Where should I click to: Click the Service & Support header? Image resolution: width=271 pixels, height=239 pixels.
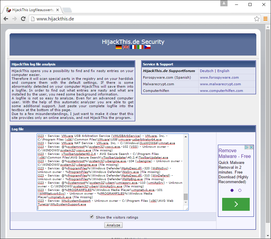198,64
